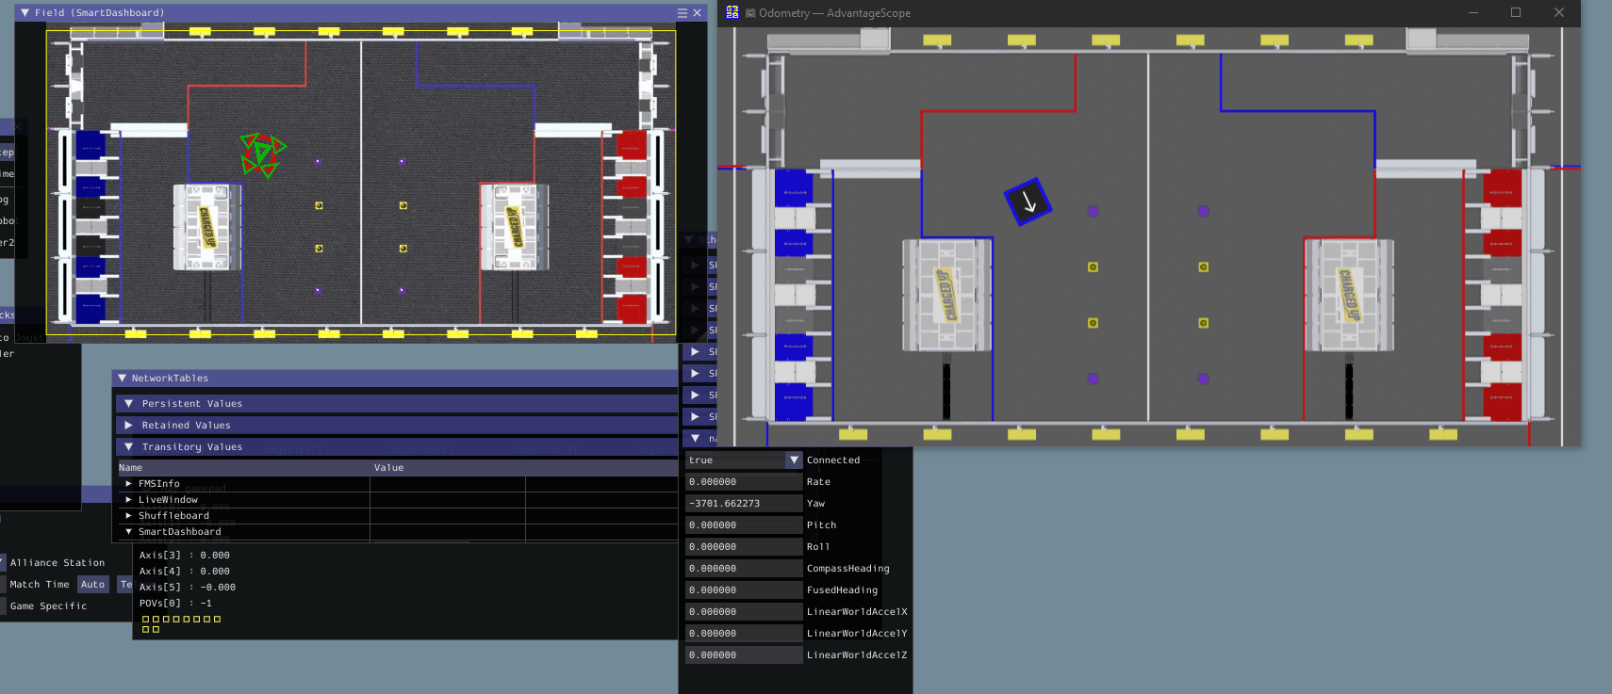Screen dimensions: 1612x694
Task: Click the Pitch value field
Action: tap(744, 525)
